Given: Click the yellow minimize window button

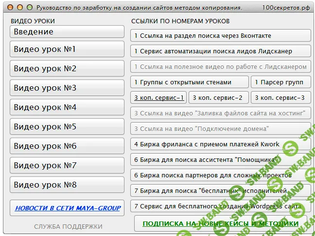Looking at the screenshot, I should [20, 8].
